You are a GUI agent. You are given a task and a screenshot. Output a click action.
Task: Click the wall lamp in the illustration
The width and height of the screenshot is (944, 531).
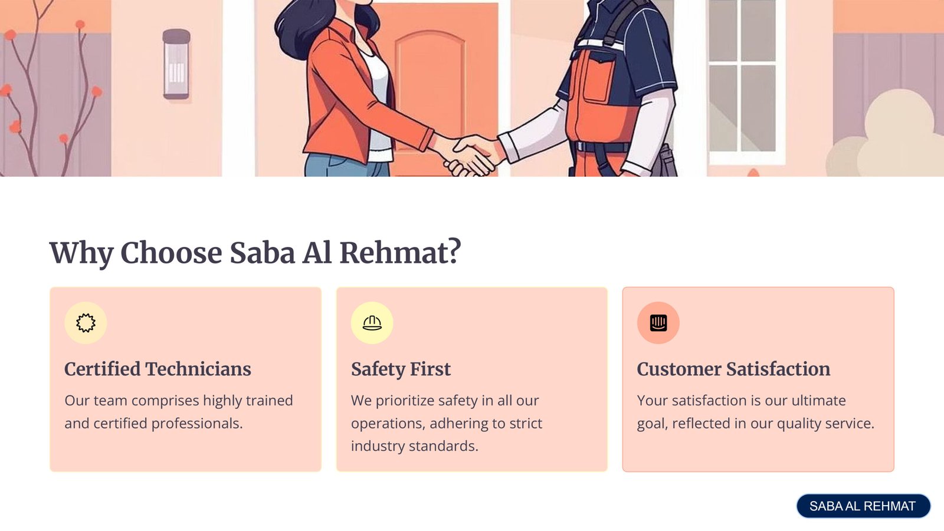(176, 64)
